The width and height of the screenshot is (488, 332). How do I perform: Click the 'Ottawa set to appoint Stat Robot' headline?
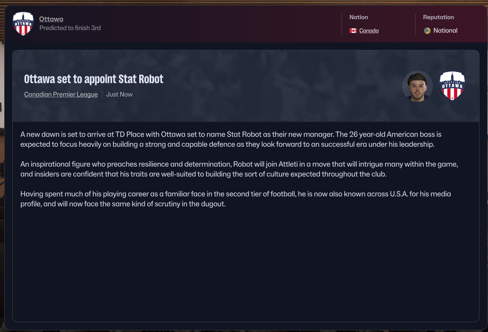point(94,79)
